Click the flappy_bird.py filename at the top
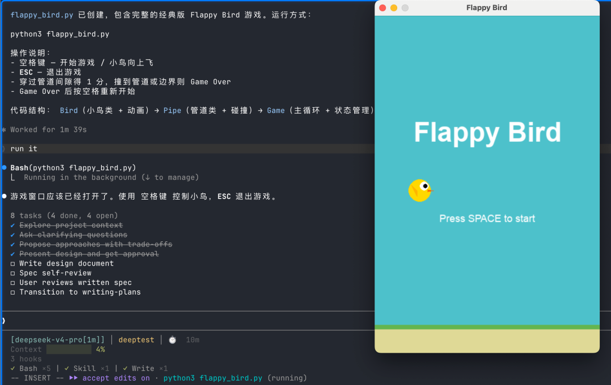 click(x=42, y=15)
